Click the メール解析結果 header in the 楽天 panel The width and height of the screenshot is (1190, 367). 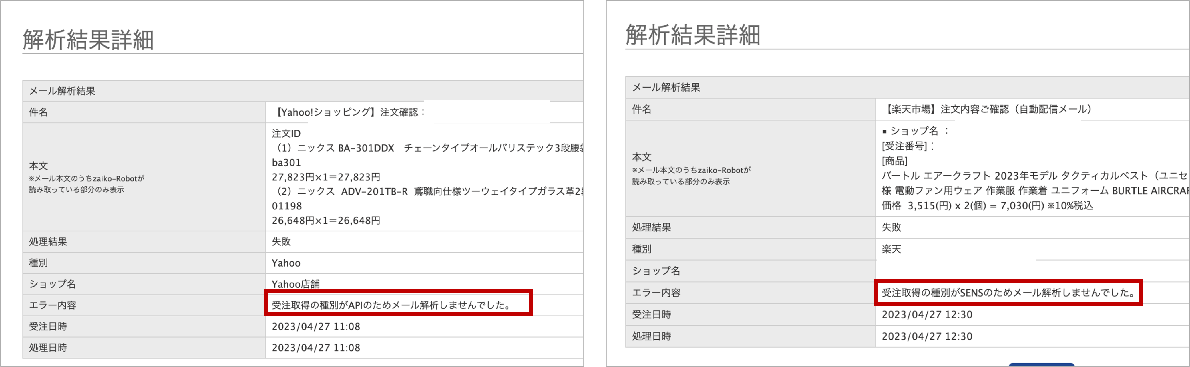click(666, 88)
